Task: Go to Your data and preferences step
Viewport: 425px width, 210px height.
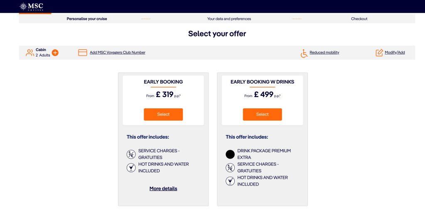Action: point(229,19)
